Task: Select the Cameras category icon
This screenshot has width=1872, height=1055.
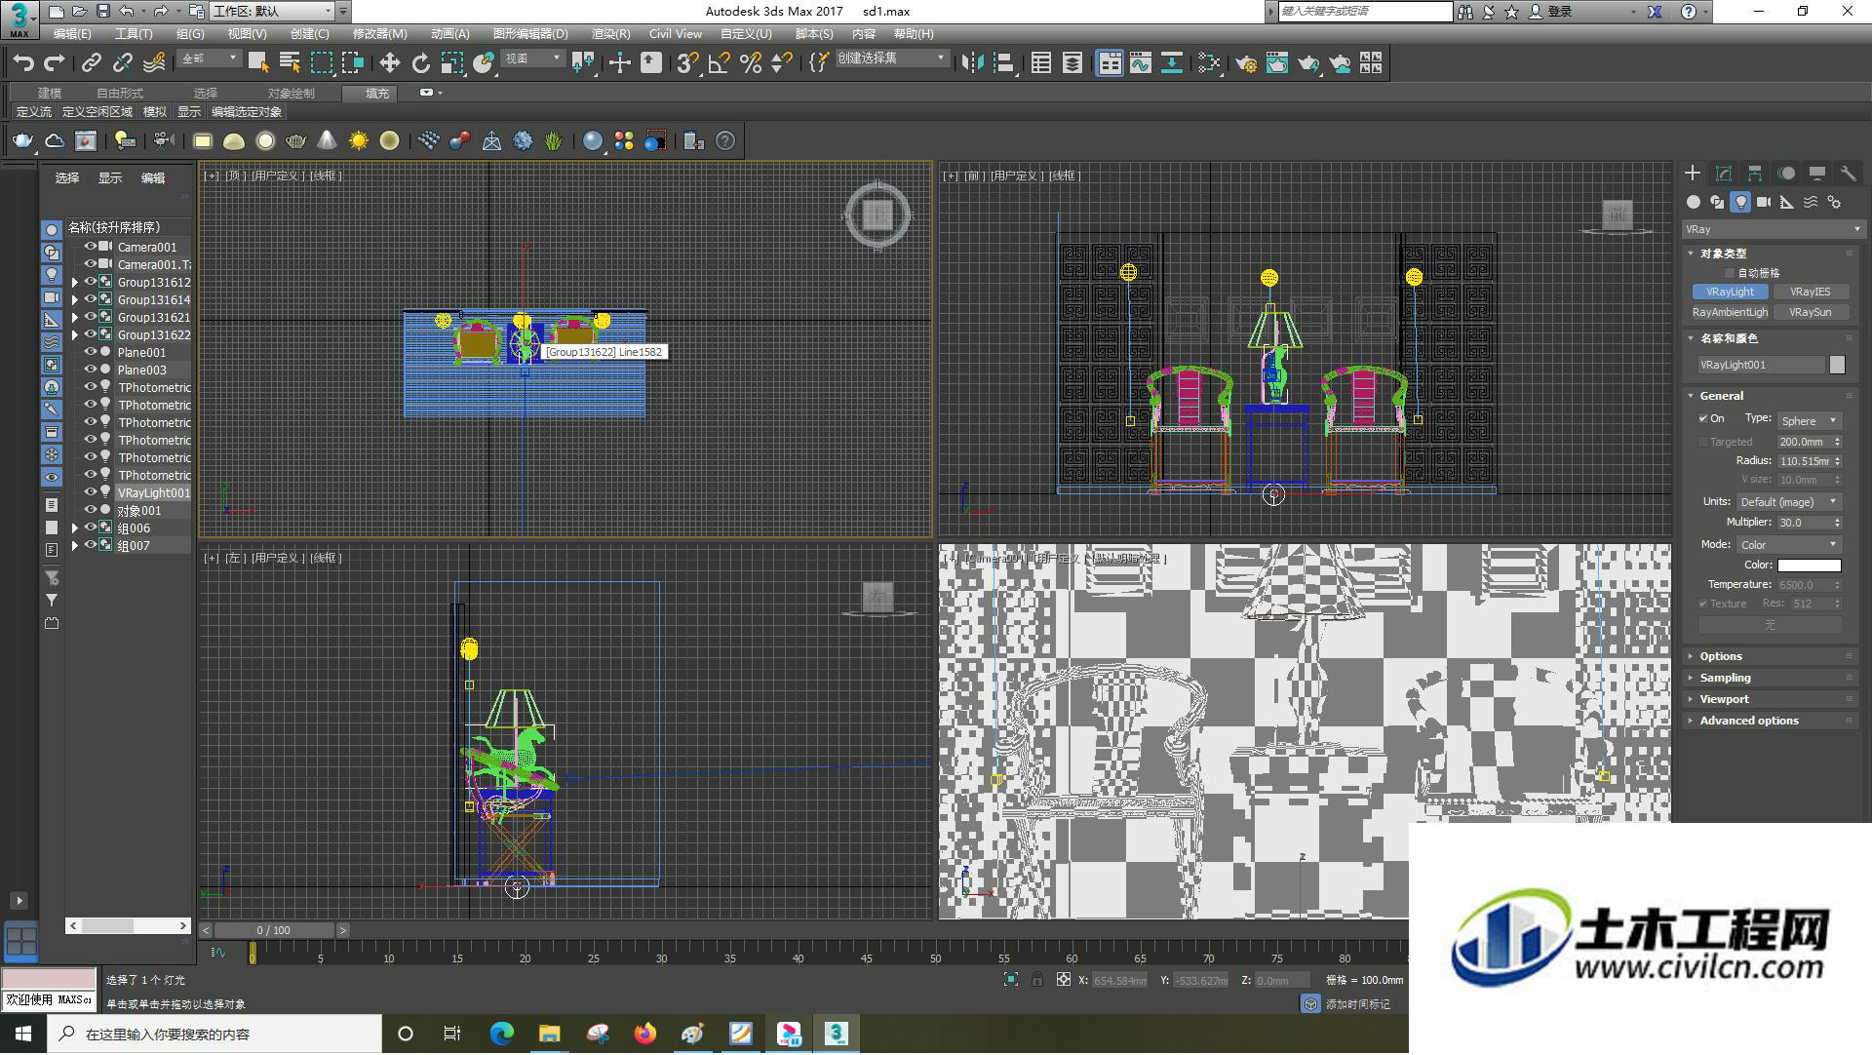Action: [1764, 202]
